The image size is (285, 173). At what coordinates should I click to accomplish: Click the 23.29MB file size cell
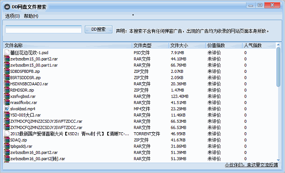tap(178, 109)
